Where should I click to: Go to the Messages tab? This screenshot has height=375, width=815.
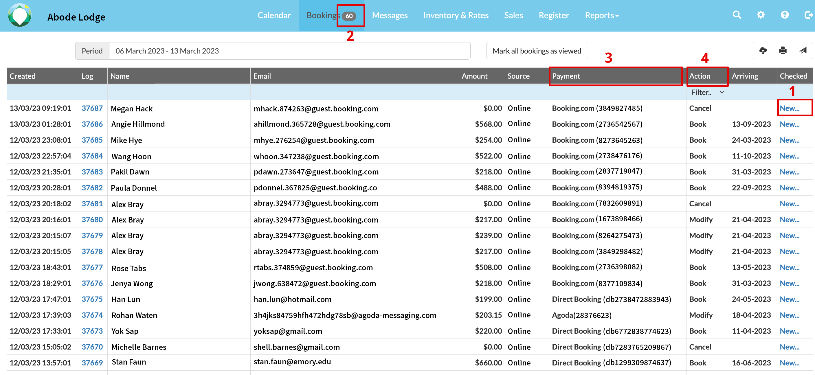[x=390, y=16]
